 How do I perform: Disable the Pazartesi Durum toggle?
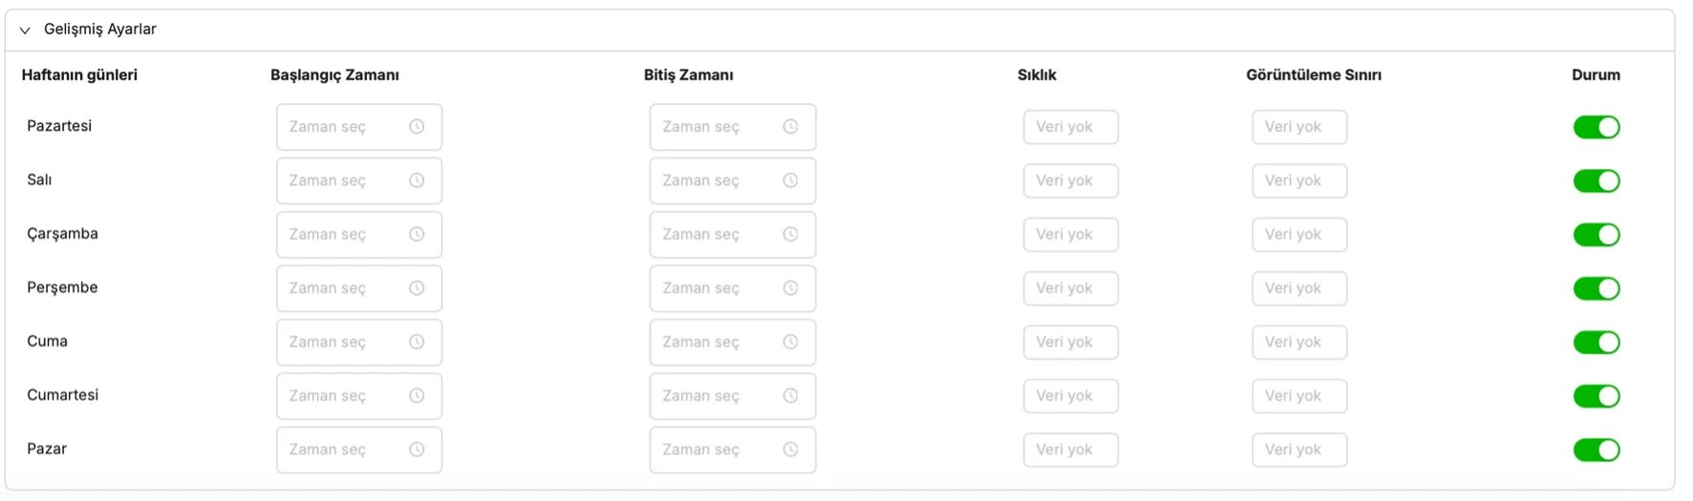[x=1597, y=127]
